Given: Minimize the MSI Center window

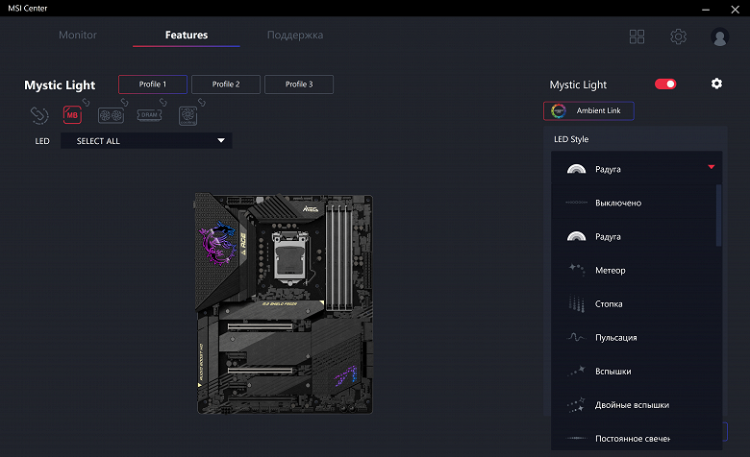Looking at the screenshot, I should click(706, 9).
